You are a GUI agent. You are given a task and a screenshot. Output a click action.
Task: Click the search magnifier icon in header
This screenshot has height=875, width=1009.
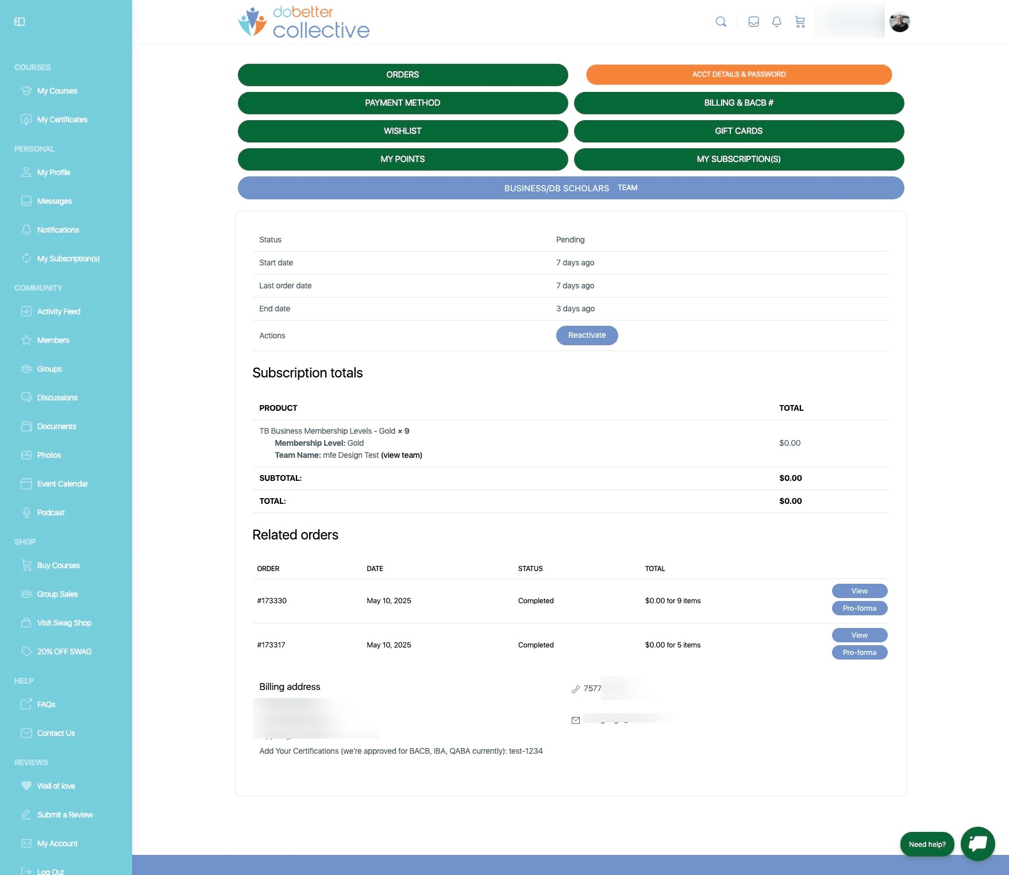point(721,22)
